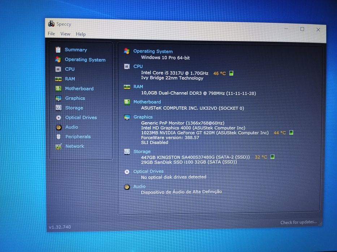337x252 pixels.
Task: Open the Peripherals section in sidebar
Action: pos(78,136)
